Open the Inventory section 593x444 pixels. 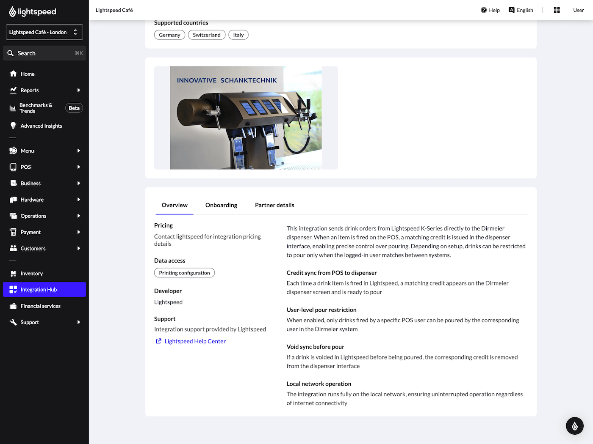point(31,273)
